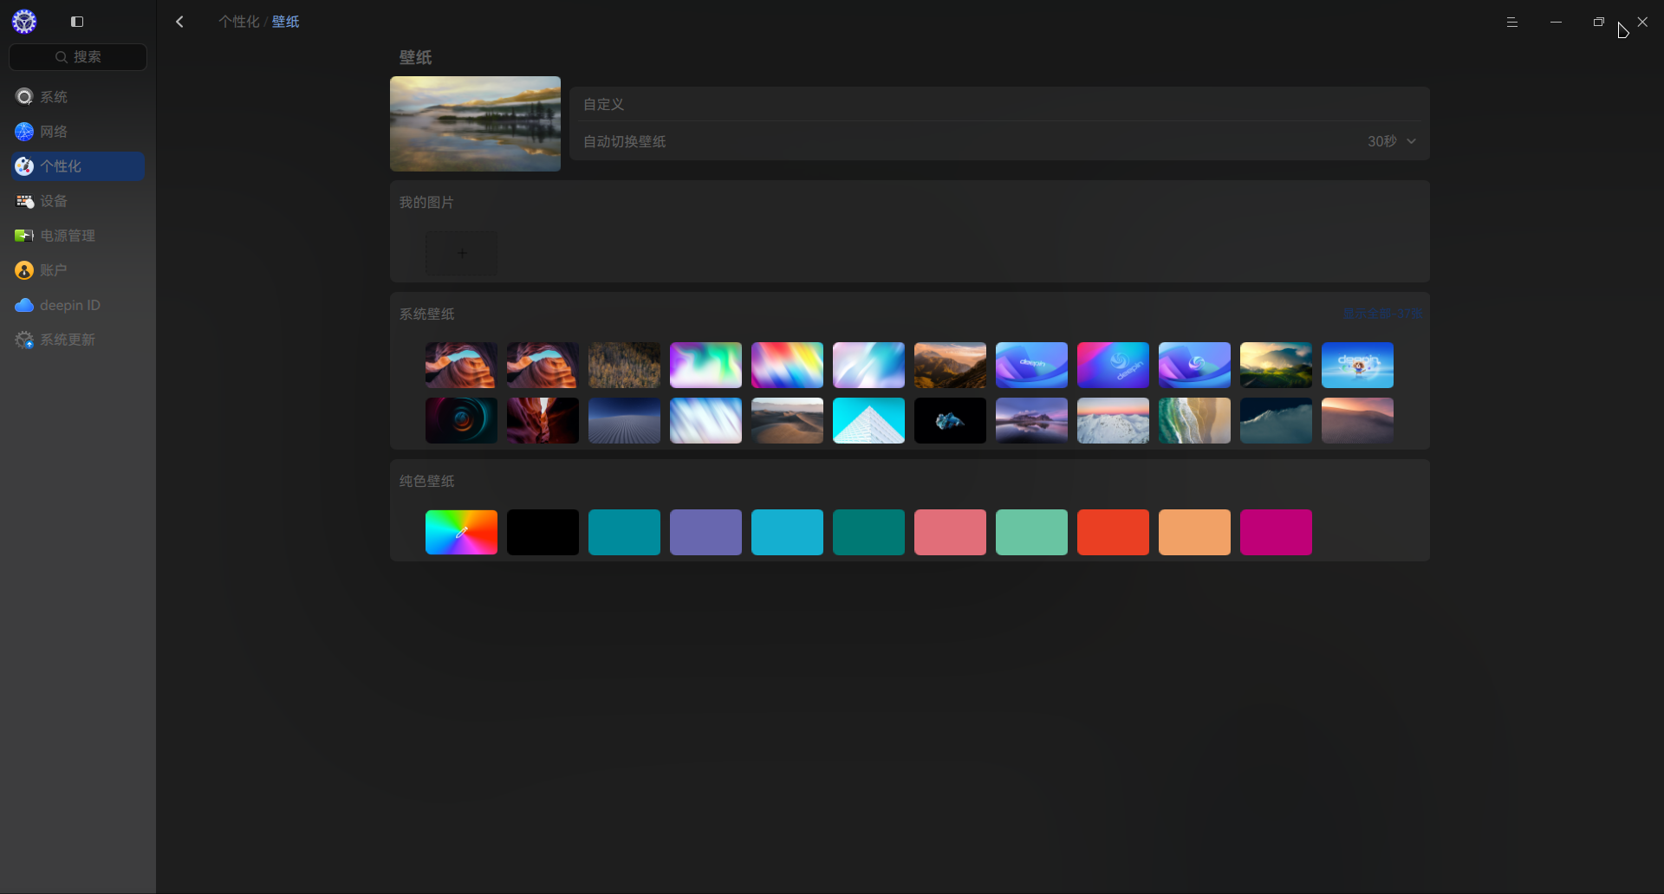Viewport: 1664px width, 894px height.
Task: Open 电源管理 settings
Action: (78, 236)
